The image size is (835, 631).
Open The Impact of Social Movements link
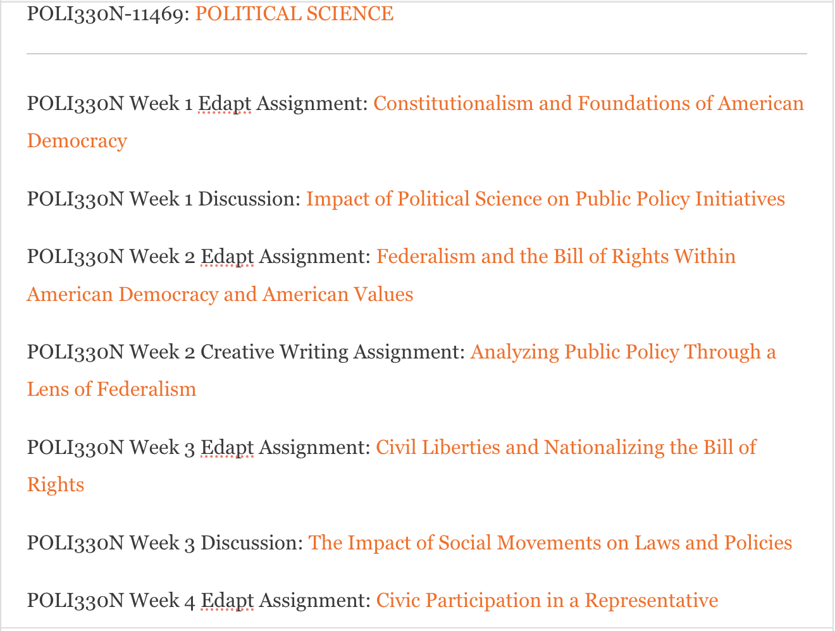pos(550,542)
